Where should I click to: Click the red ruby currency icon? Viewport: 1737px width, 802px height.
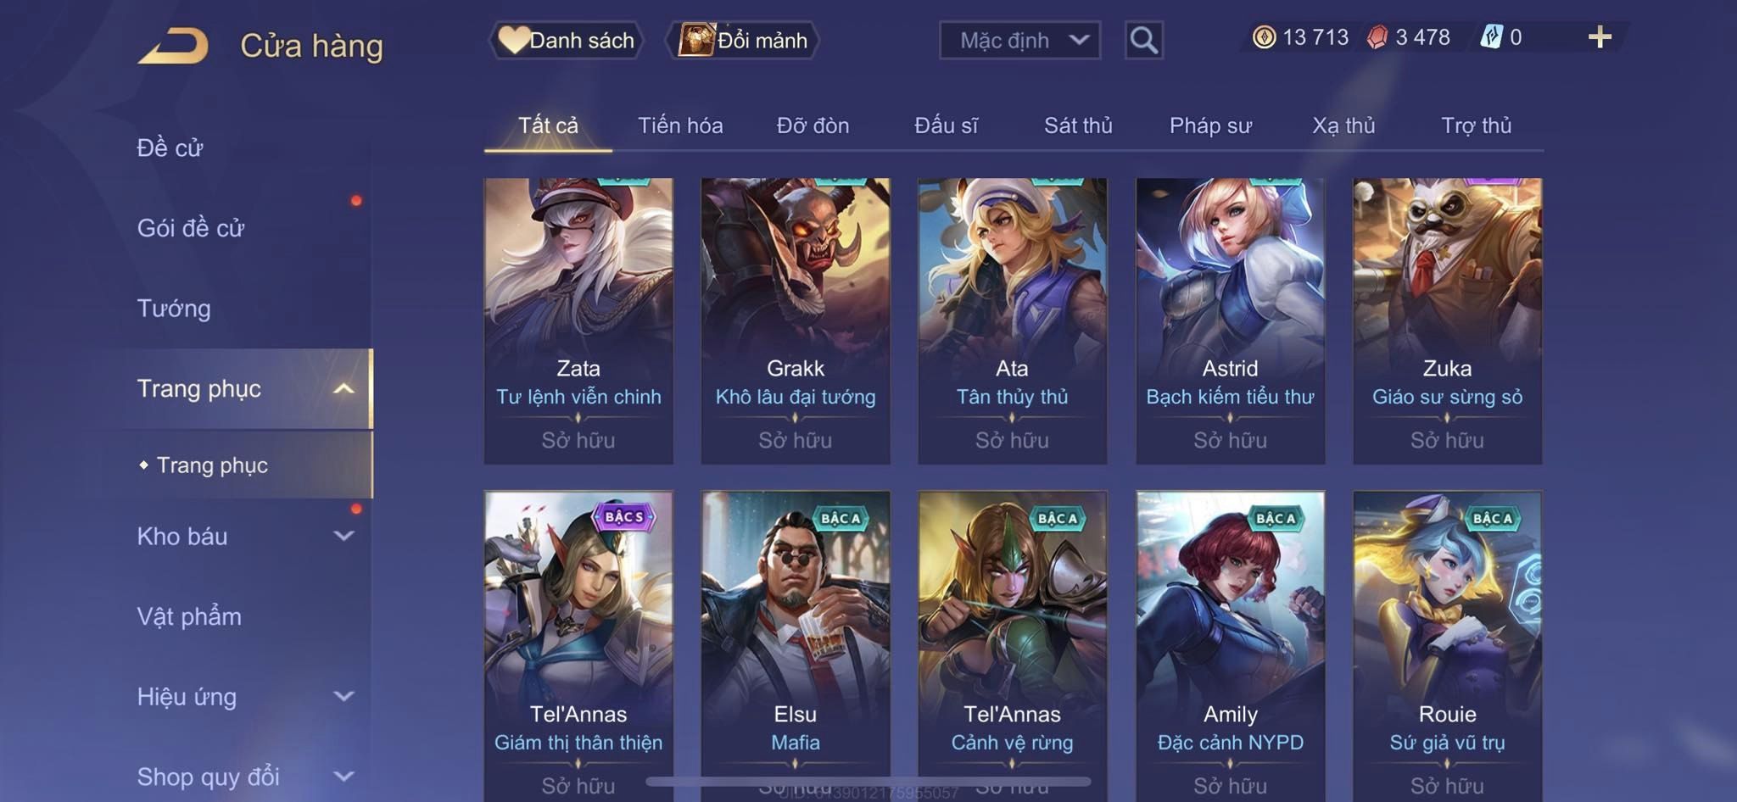coord(1377,37)
